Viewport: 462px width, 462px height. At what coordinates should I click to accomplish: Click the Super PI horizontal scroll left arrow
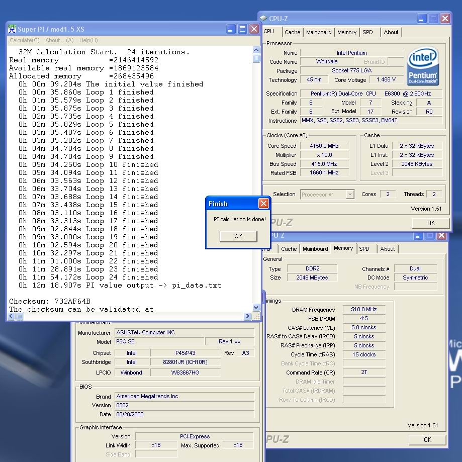pos(11,316)
